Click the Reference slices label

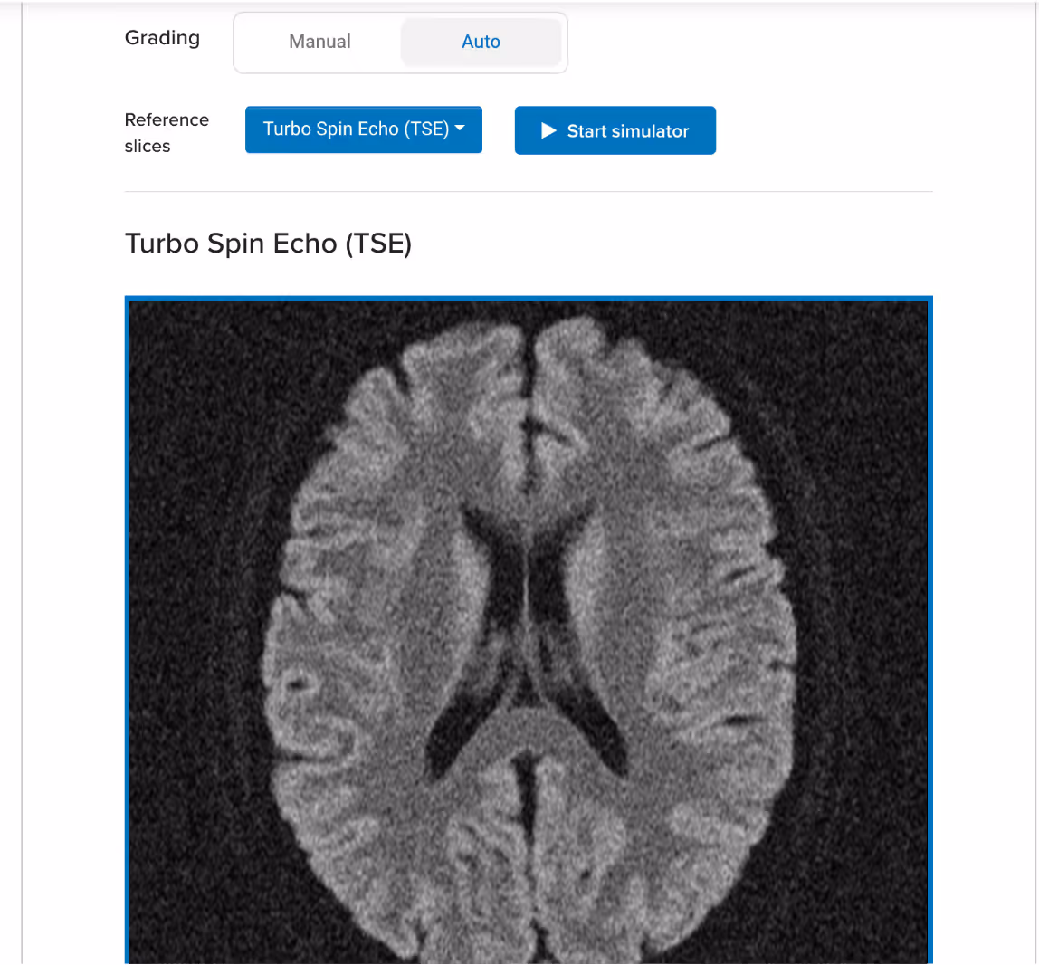(x=167, y=133)
